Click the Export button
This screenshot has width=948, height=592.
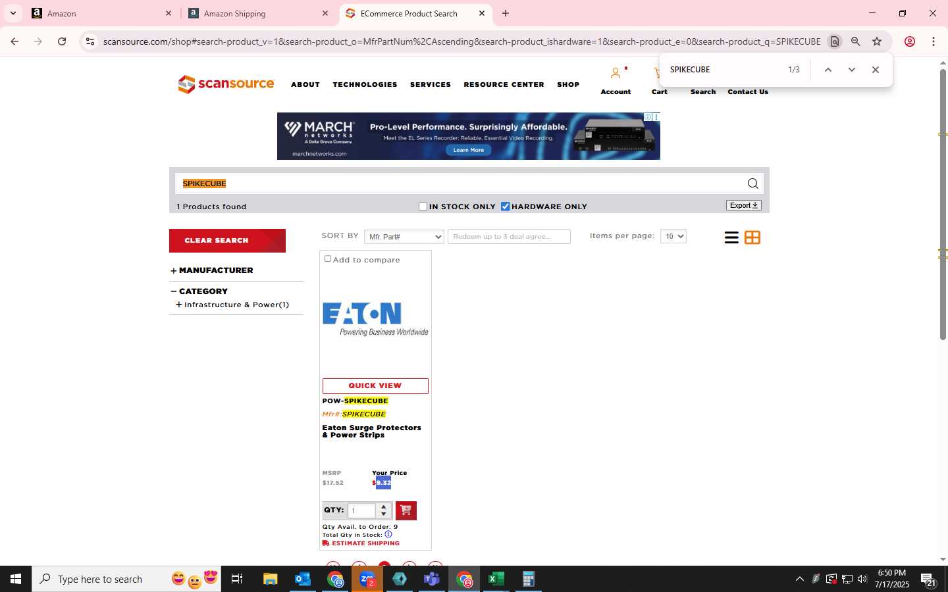click(744, 205)
